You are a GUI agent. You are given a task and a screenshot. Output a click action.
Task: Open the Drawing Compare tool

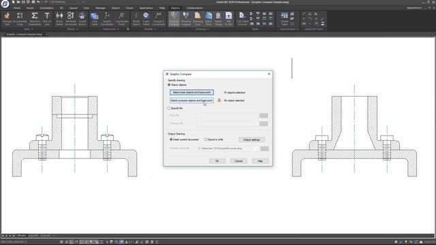[x=186, y=18]
